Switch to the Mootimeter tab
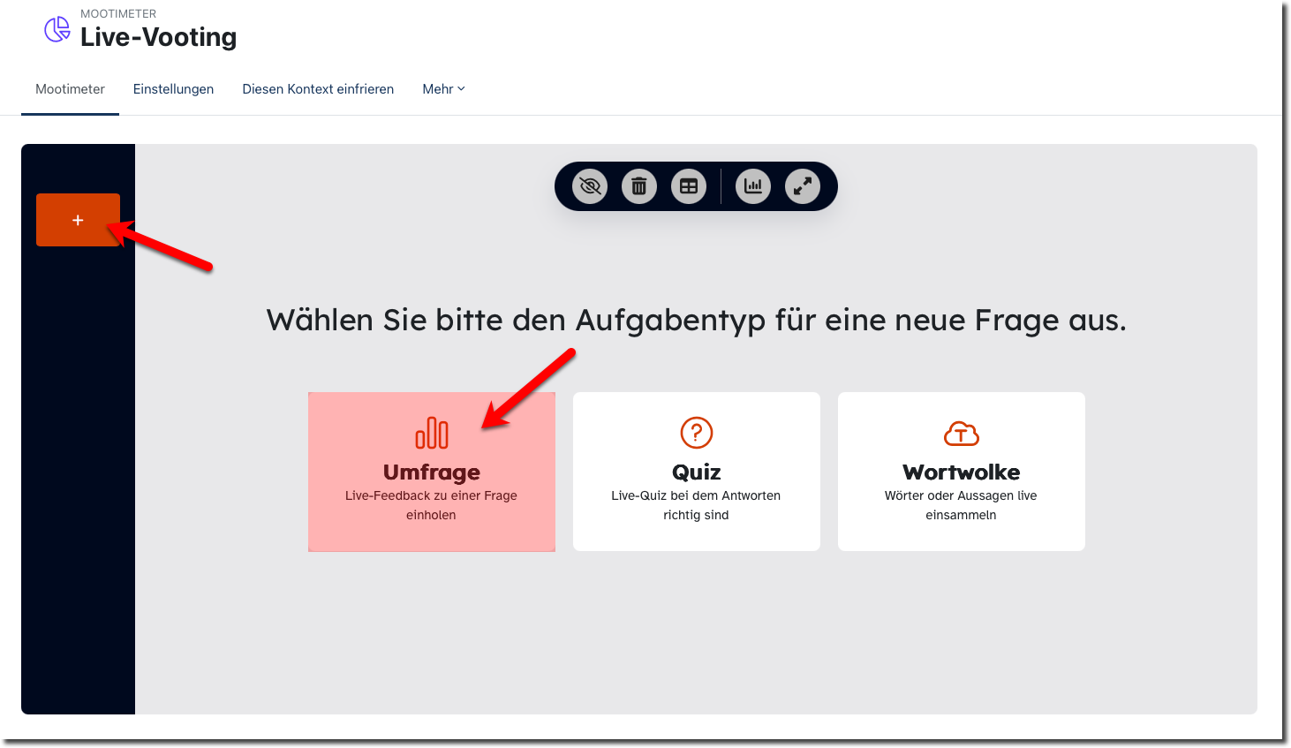 tap(70, 89)
